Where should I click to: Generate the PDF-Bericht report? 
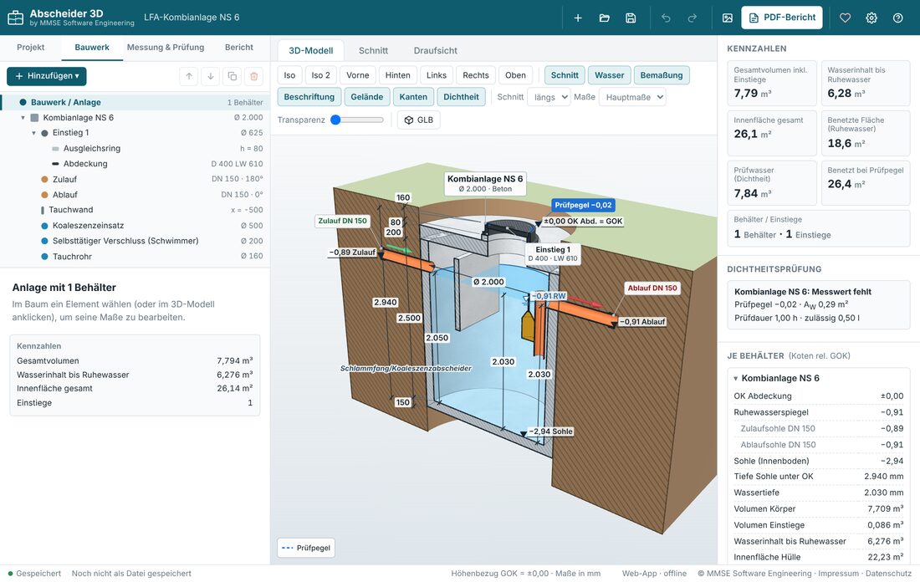(781, 18)
